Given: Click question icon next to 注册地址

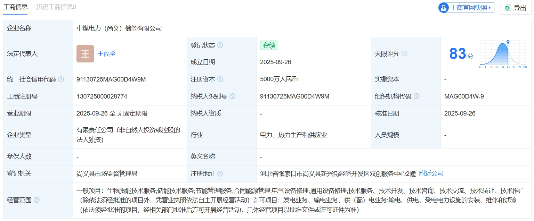Looking at the screenshot, I should point(220,173).
